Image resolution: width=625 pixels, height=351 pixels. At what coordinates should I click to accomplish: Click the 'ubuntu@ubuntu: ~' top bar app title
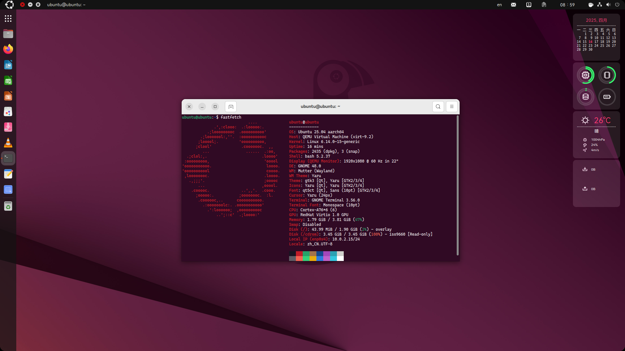pos(66,5)
